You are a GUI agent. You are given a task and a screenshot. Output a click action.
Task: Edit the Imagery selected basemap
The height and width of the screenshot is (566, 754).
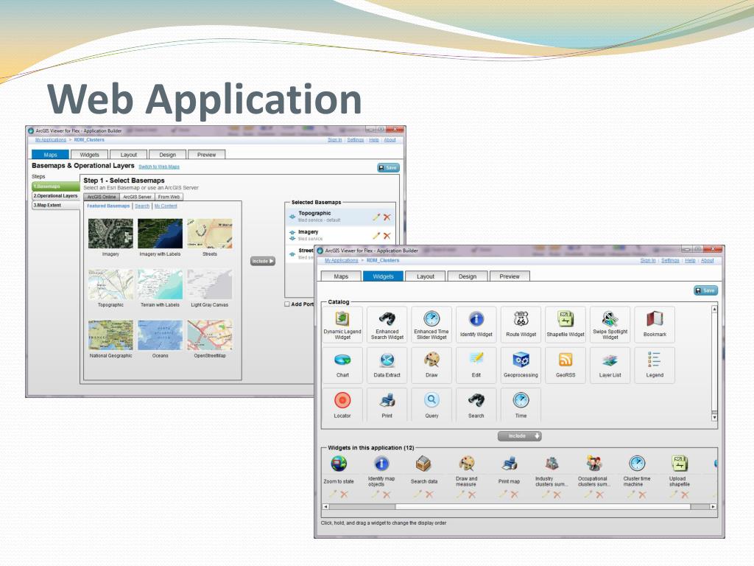coord(376,235)
